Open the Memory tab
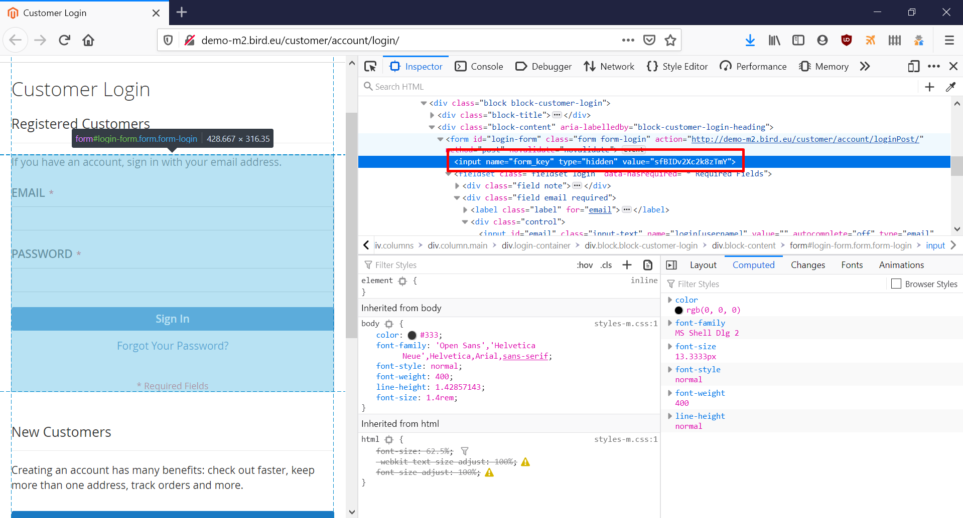The image size is (963, 518). click(824, 66)
